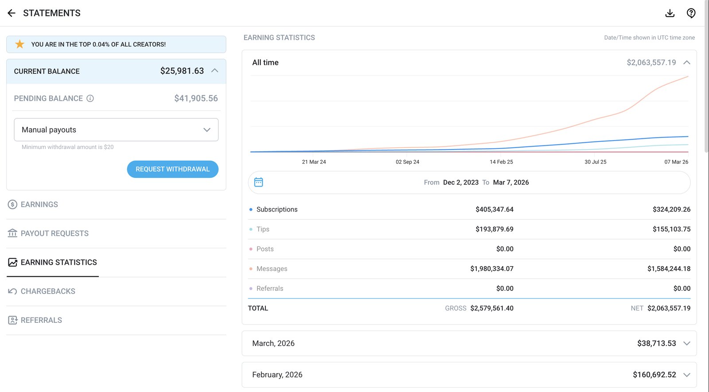The height and width of the screenshot is (392, 709).
Task: Click the 30 Jul 25 chart axis label
Action: [x=595, y=162]
